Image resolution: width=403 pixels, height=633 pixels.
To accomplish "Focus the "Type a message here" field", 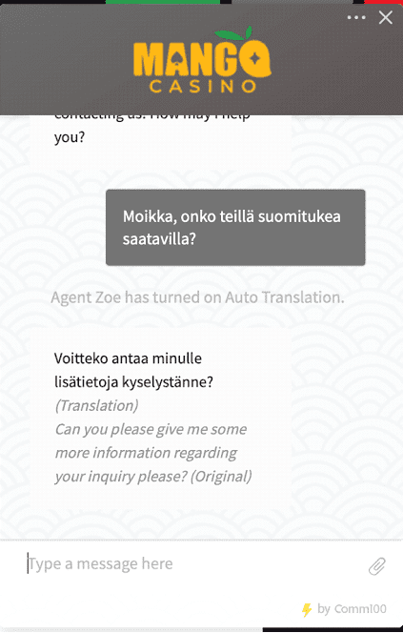I will [193, 563].
